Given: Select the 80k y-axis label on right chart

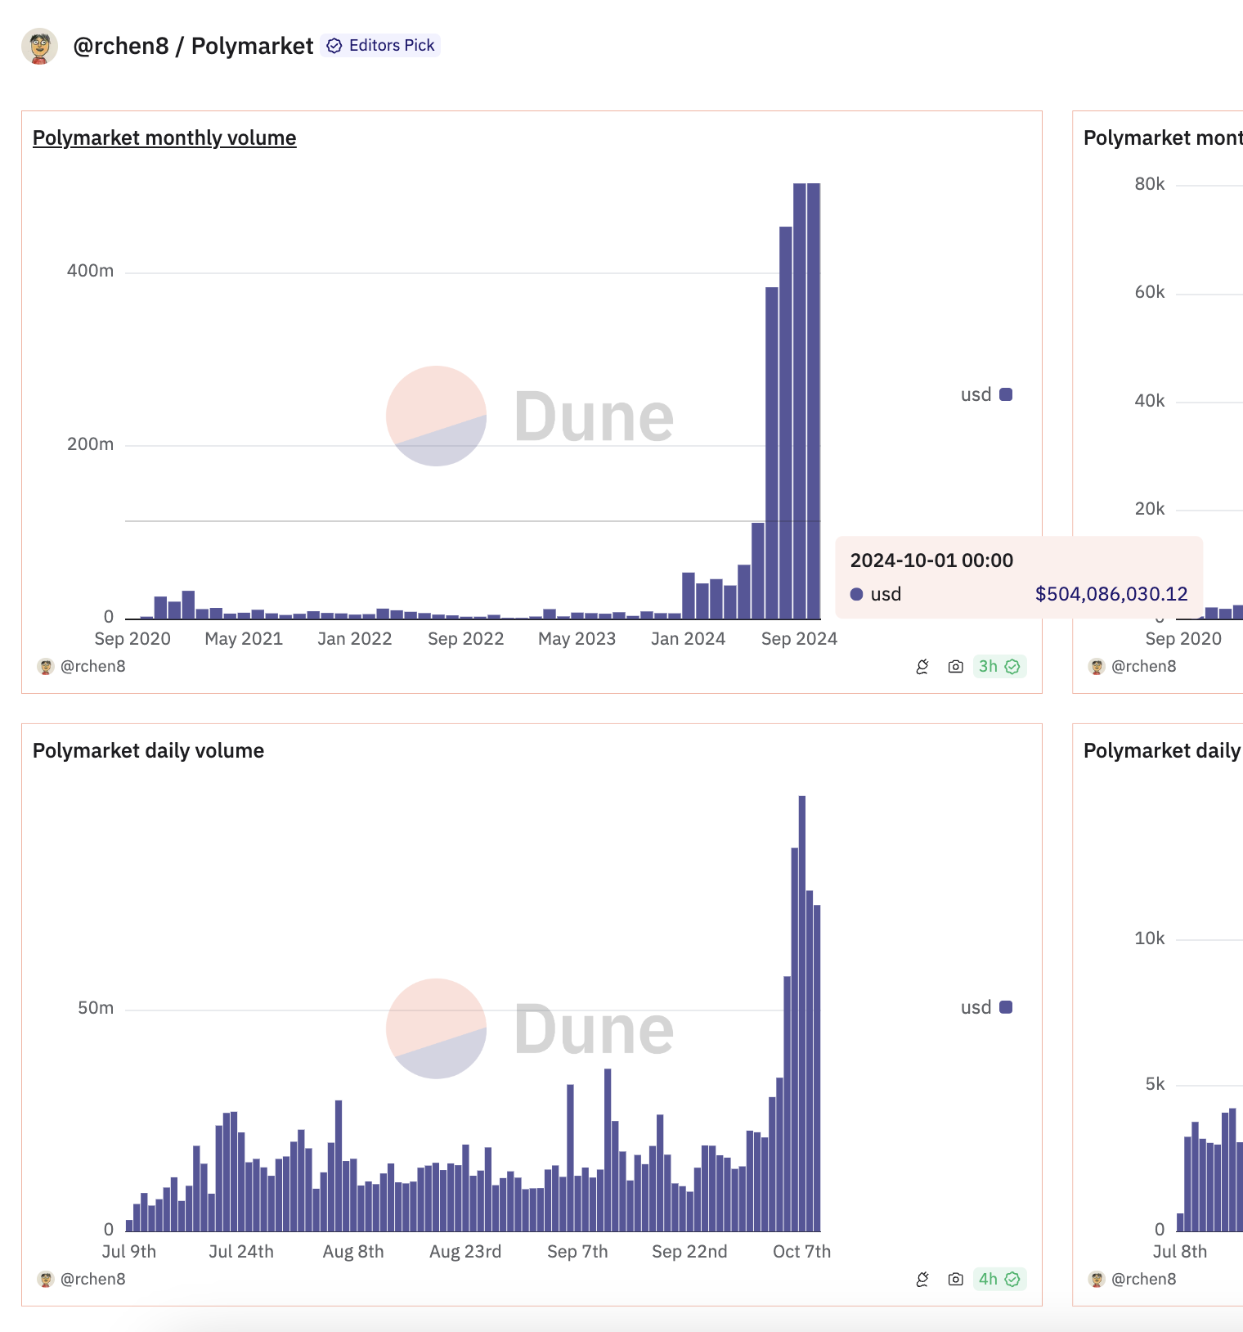Looking at the screenshot, I should pos(1149,184).
